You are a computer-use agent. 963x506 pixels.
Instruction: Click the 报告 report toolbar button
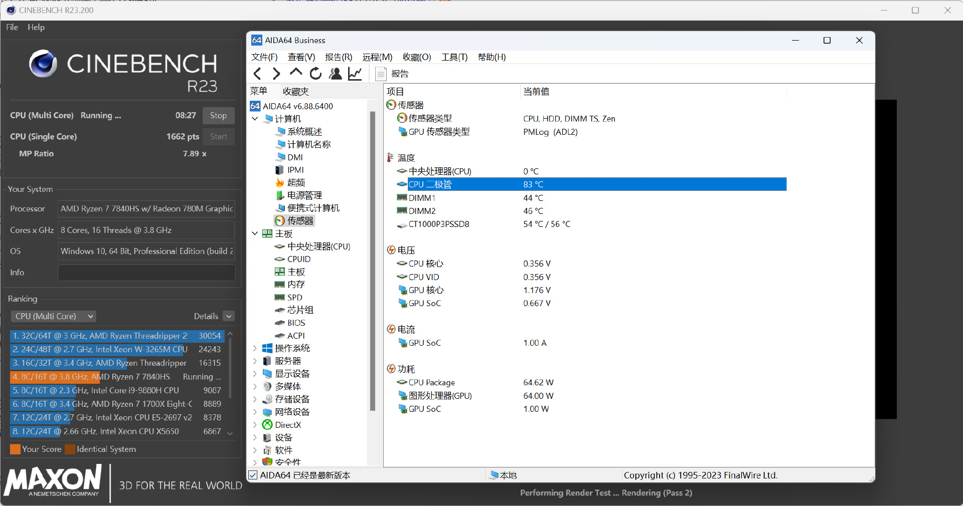[393, 74]
